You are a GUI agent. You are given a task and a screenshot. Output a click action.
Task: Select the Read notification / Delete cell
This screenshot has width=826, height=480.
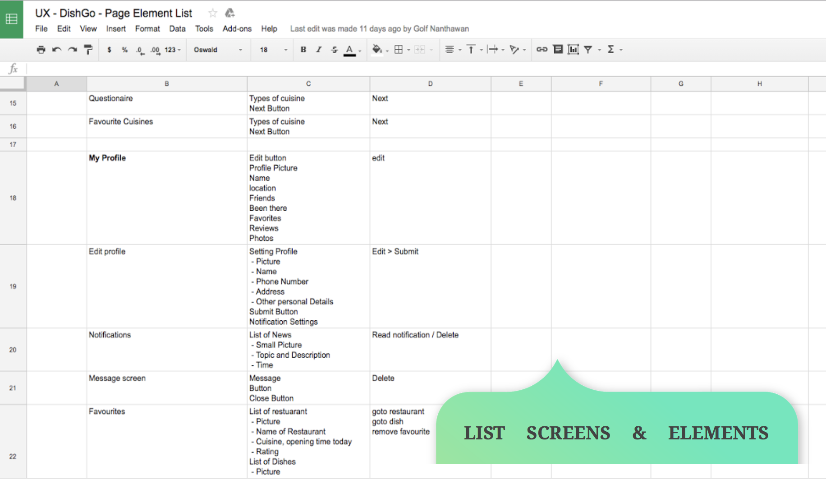click(x=431, y=350)
